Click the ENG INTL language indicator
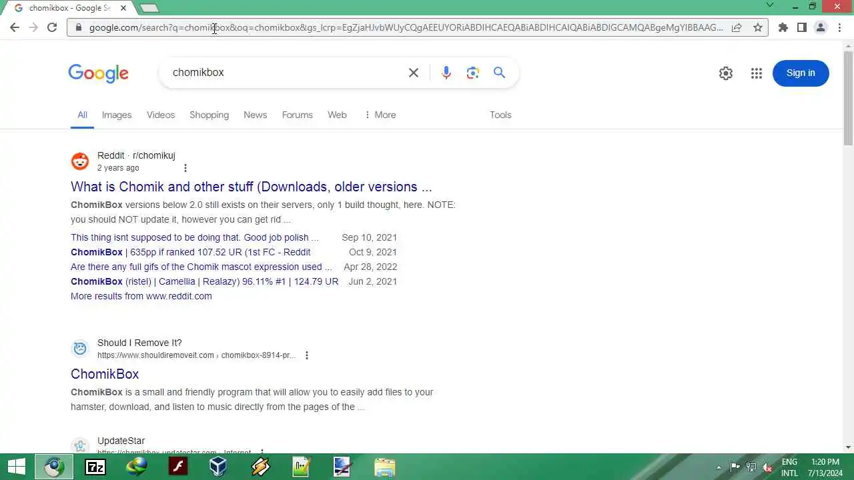Image resolution: width=854 pixels, height=480 pixels. (x=789, y=467)
